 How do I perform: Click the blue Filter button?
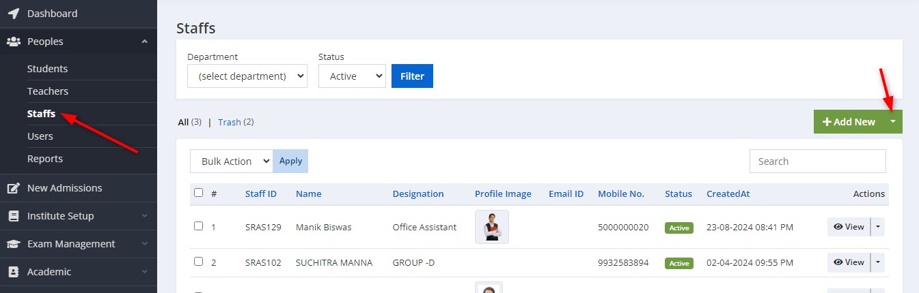pyautogui.click(x=412, y=76)
